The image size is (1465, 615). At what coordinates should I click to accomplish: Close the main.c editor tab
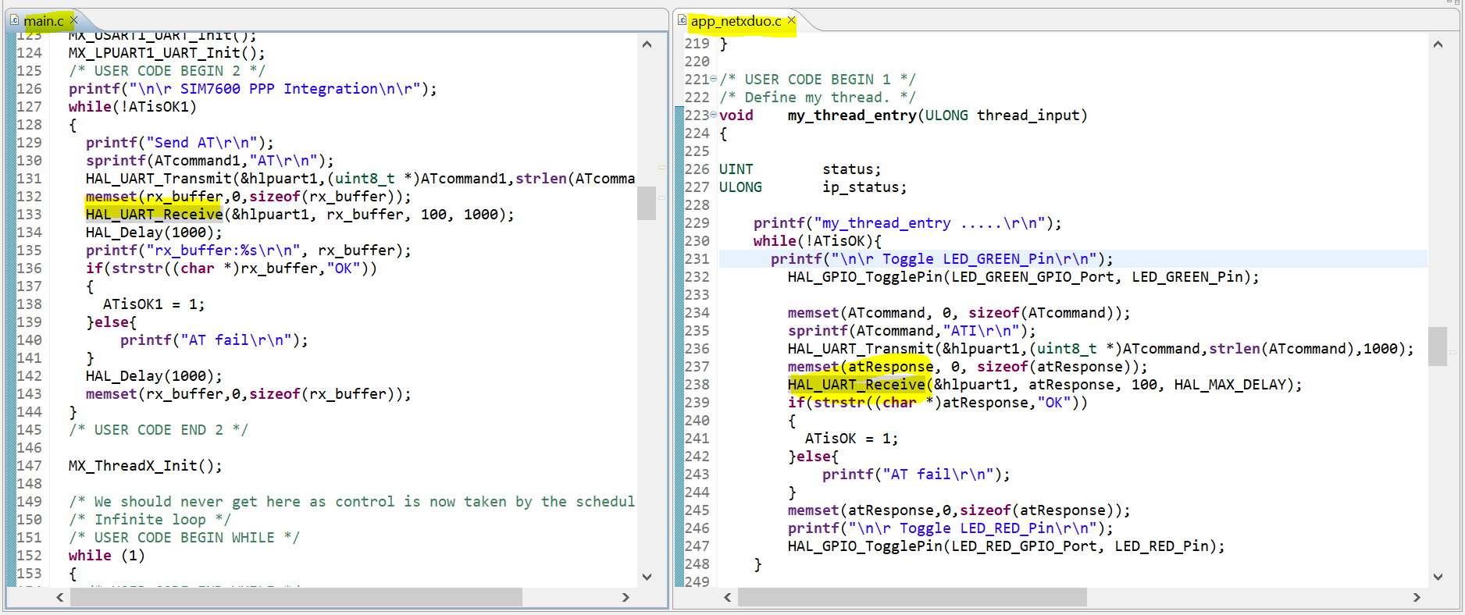click(73, 20)
